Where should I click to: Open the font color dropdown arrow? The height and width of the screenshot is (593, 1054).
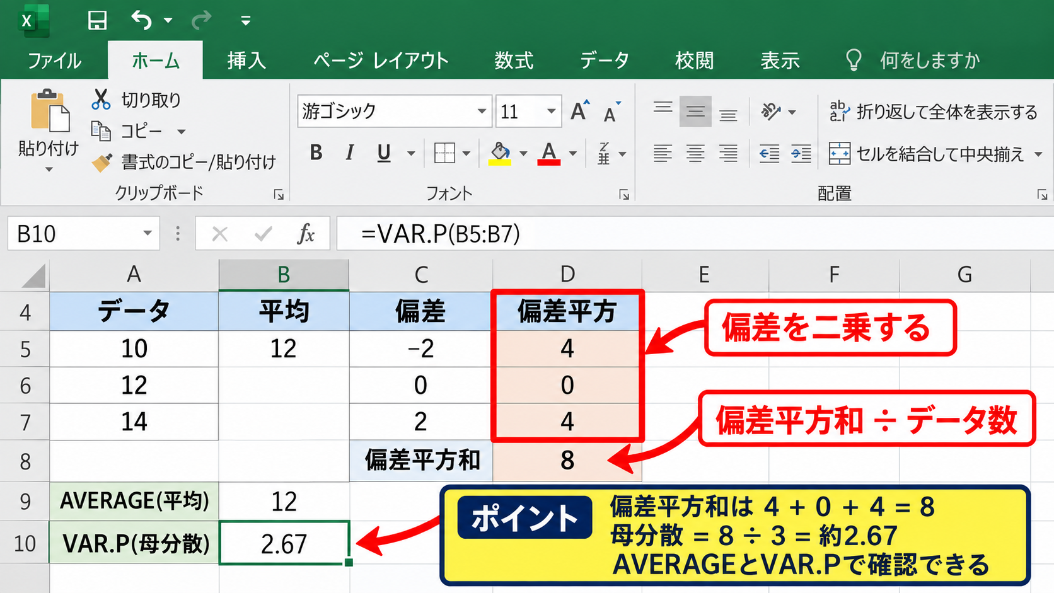[x=573, y=154]
